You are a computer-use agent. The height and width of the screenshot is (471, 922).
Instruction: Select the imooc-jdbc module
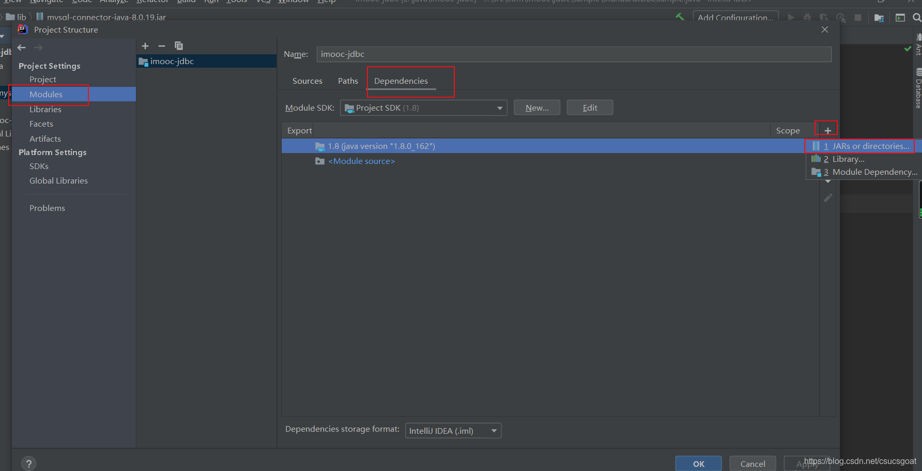[x=207, y=61]
